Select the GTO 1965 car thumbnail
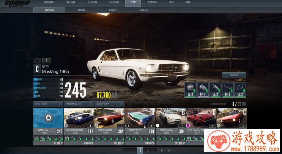The width and height of the screenshot is (282, 154). (x=140, y=118)
